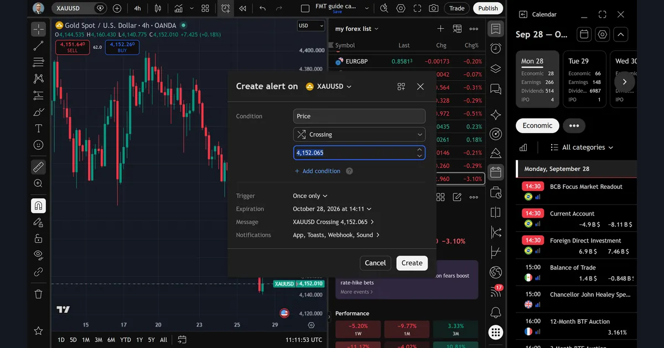
Task: Open candlestick chart style selector
Action: click(x=158, y=8)
